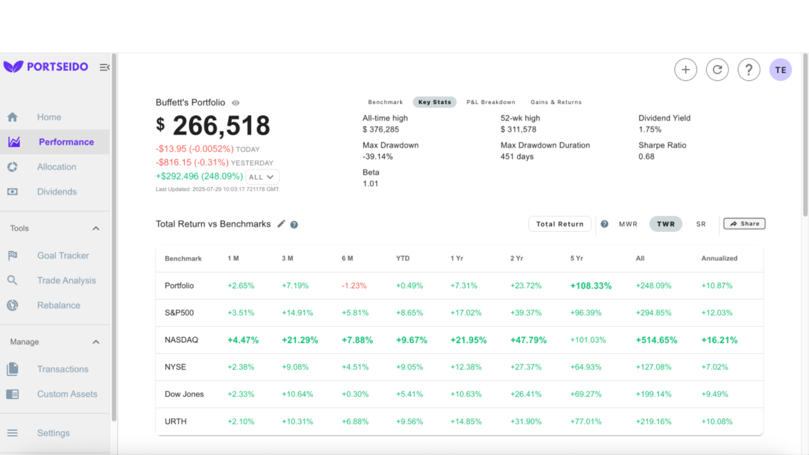The width and height of the screenshot is (809, 455).
Task: Toggle portfolio value visibility eye icon
Action: (x=236, y=103)
